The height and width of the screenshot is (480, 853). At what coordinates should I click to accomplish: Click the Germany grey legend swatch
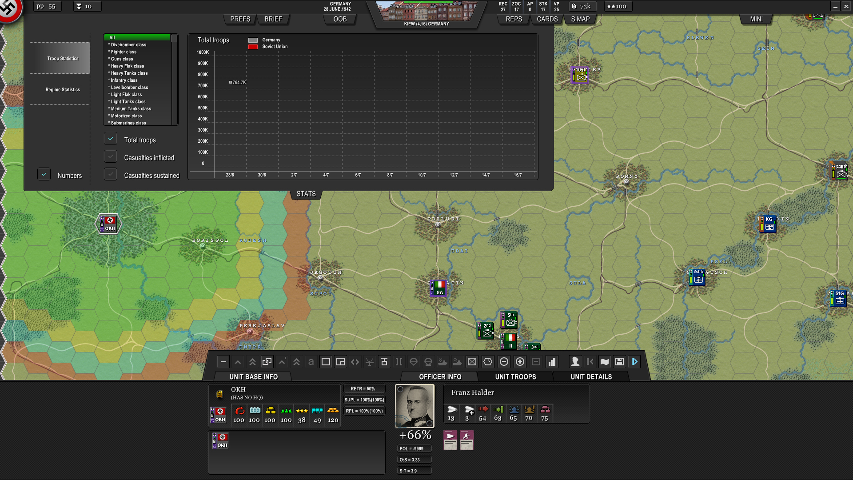253,40
